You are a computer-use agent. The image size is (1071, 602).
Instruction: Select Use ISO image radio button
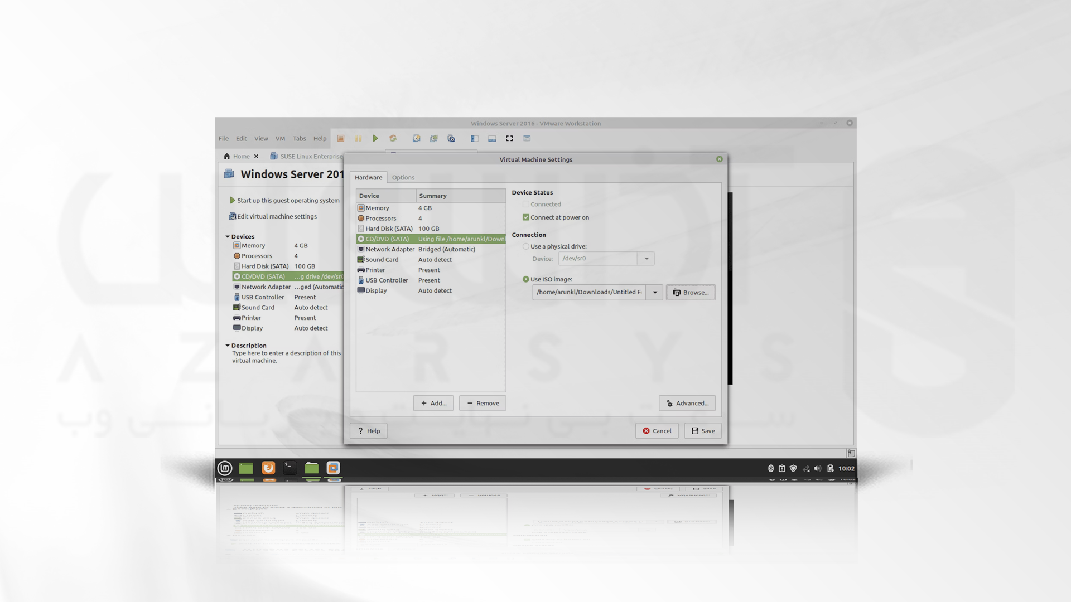525,279
